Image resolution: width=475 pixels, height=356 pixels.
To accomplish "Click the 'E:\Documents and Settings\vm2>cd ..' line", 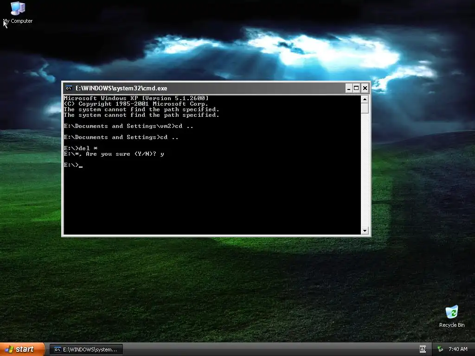I will tap(128, 126).
